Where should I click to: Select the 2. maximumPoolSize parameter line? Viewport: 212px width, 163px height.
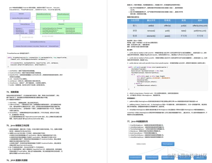(x=25, y=73)
